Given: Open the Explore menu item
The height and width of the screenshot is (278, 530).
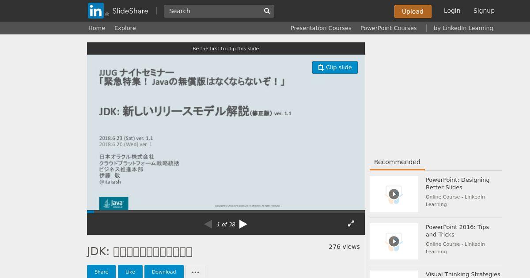Looking at the screenshot, I should (125, 28).
